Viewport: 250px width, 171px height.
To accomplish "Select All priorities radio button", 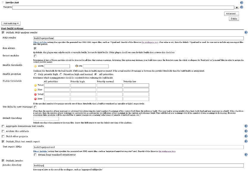I will click(x=96, y=74).
